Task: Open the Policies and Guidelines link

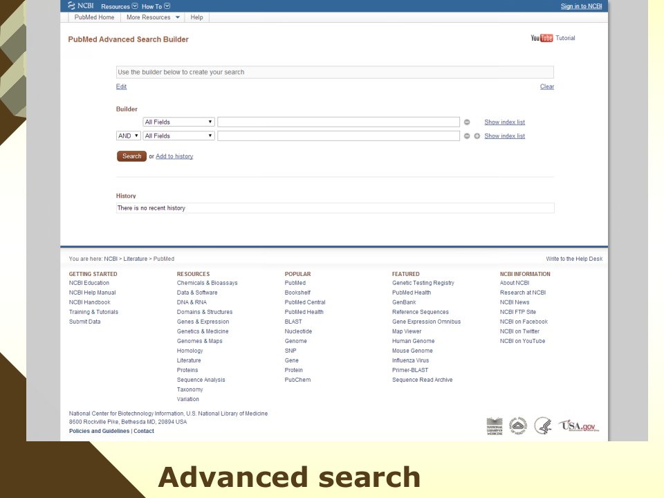Action: click(x=99, y=431)
